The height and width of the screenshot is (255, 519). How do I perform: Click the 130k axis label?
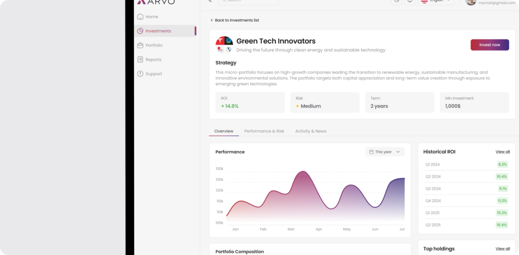(x=220, y=169)
